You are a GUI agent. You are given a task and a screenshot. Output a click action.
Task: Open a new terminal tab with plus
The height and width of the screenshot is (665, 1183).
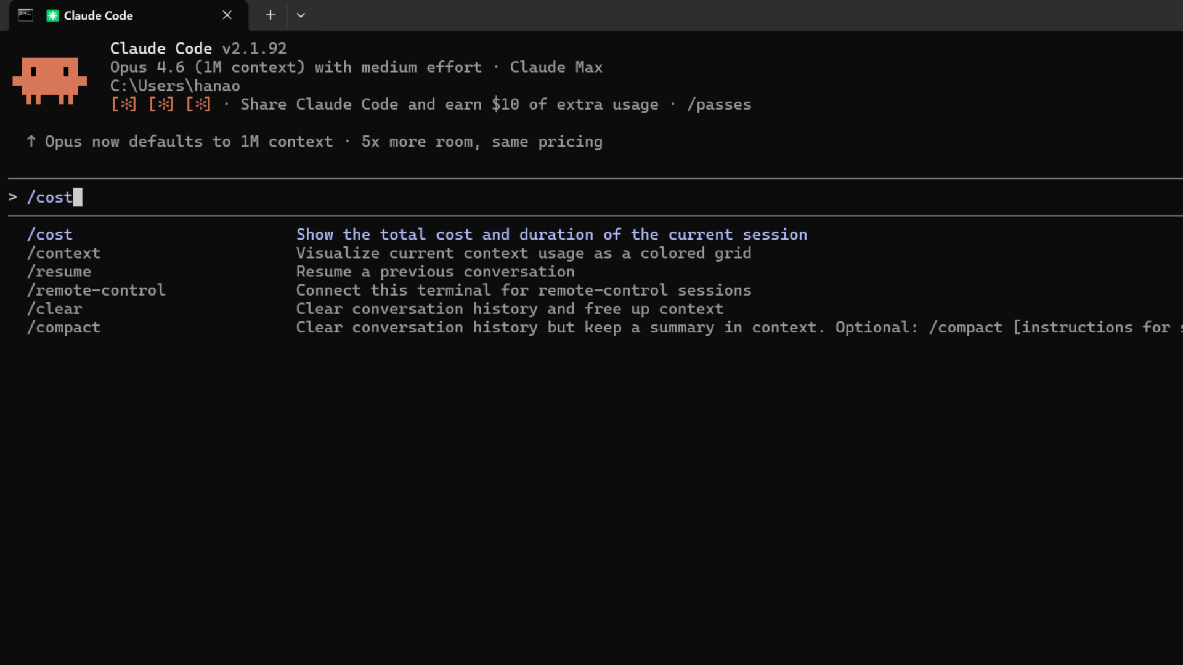[x=270, y=15]
